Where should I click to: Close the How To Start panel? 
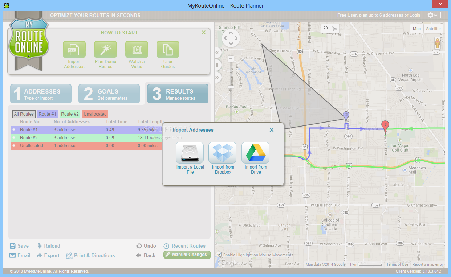204,33
